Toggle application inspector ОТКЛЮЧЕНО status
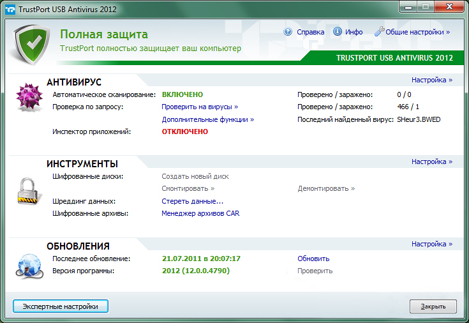The image size is (469, 323). 185,131
